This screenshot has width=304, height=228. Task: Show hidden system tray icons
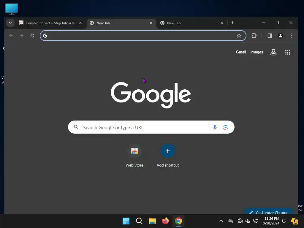221,221
